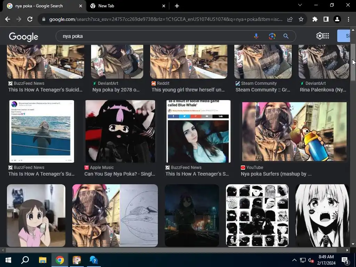Screen dimensions: 356x267
Task: Show hidden system tray icons
Action: tap(294, 260)
